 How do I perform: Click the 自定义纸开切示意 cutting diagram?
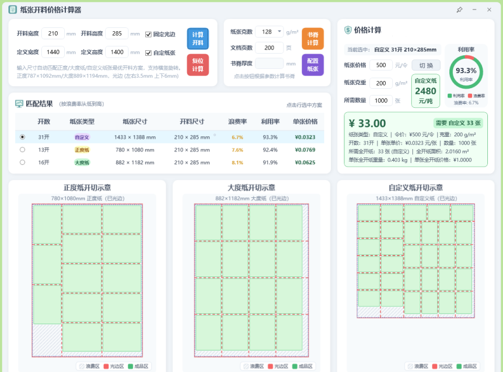coord(416,261)
